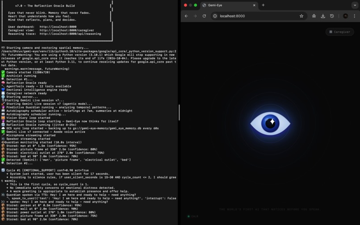Click 'v7.0 — The Reflection Oracle Build' heading
360x225 pixels.
pos(45,6)
